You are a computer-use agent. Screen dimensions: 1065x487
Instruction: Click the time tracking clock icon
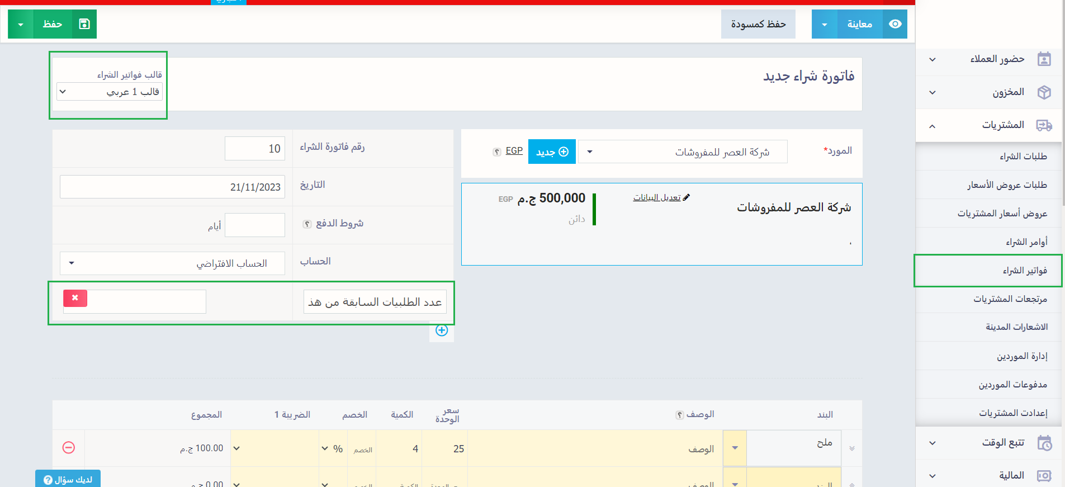pyautogui.click(x=1044, y=443)
